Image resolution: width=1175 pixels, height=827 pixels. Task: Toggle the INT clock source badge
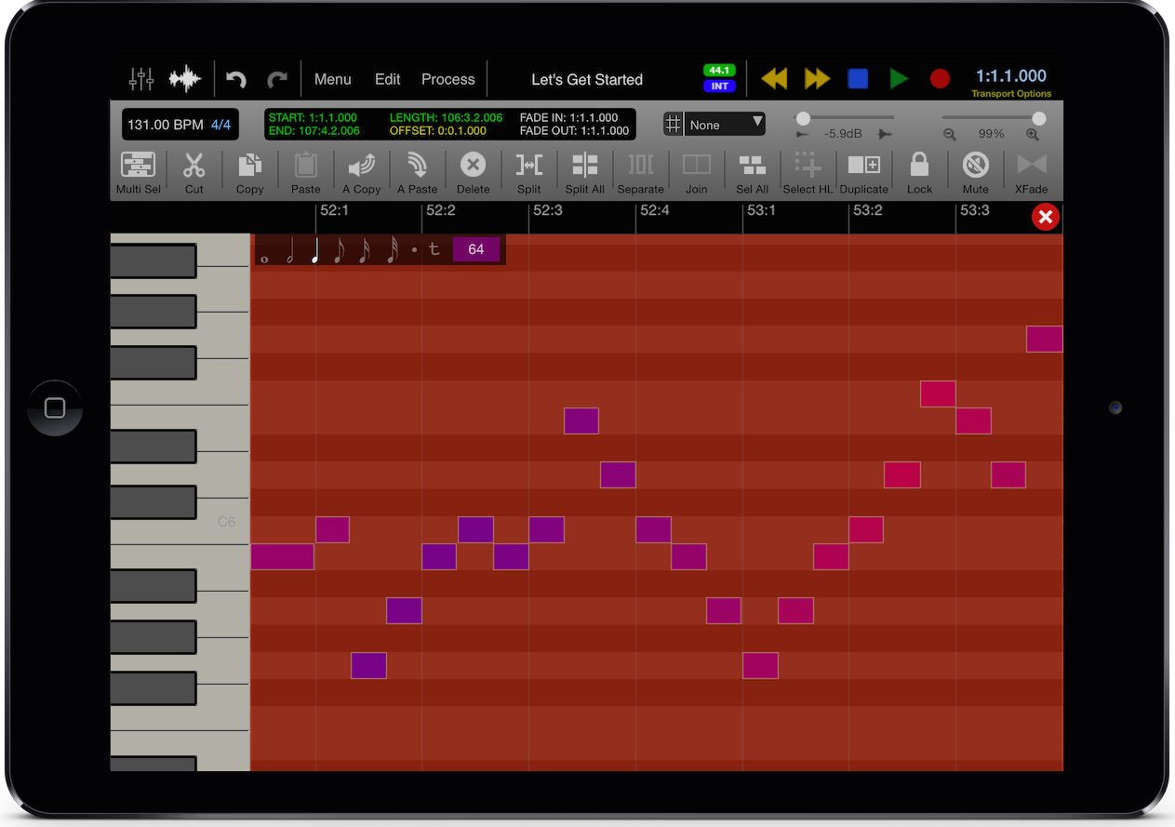[x=719, y=87]
